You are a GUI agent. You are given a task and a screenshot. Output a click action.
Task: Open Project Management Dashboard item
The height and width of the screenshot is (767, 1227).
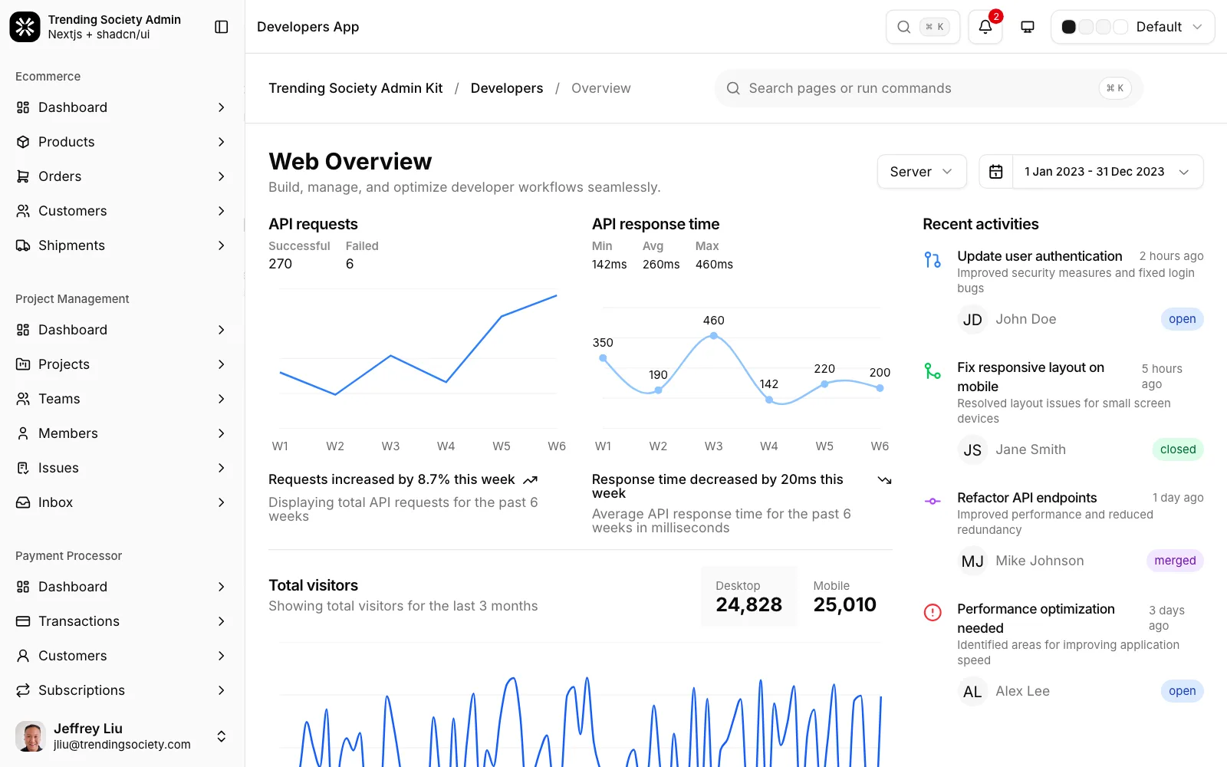(x=123, y=330)
